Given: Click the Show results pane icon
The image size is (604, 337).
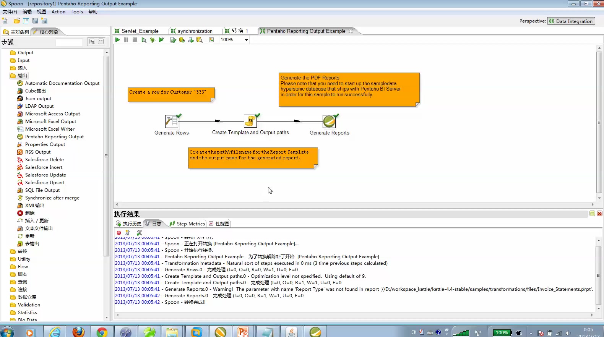Looking at the screenshot, I should pos(211,40).
